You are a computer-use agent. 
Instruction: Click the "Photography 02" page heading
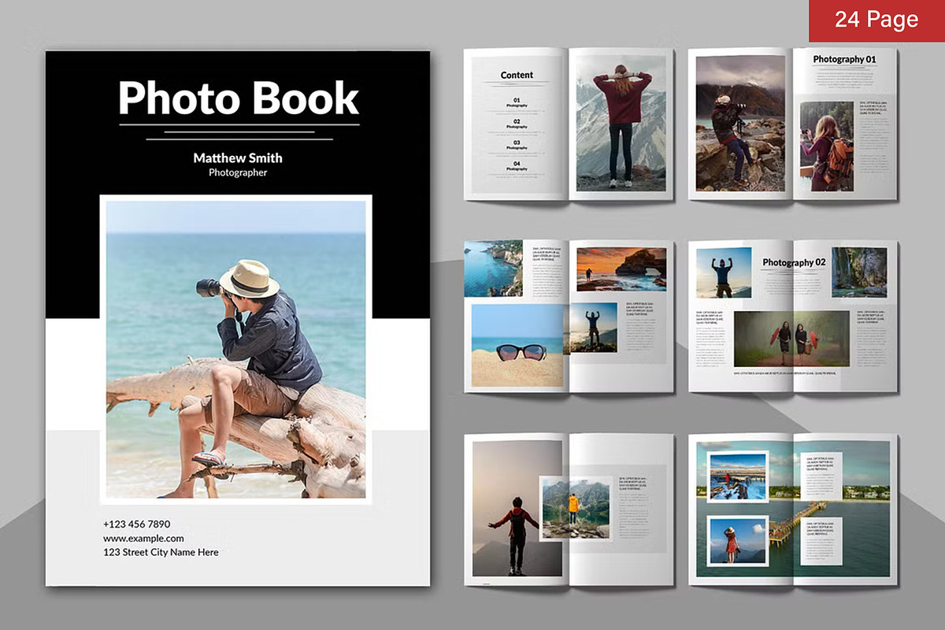[x=794, y=262]
